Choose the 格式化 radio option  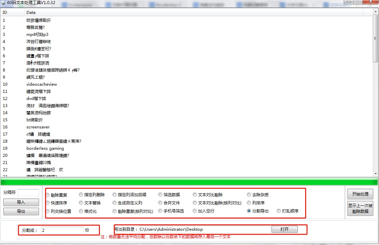click(x=88, y=211)
